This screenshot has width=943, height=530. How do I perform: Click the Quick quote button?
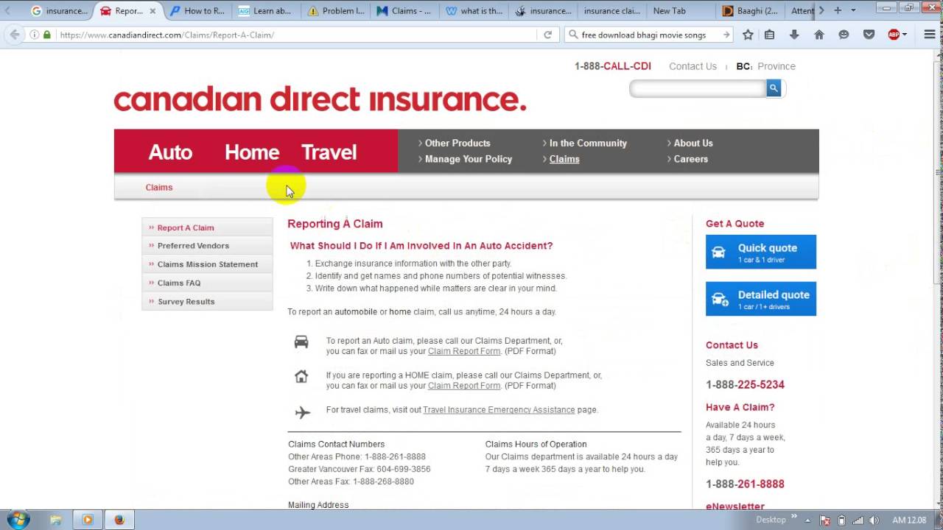(761, 252)
